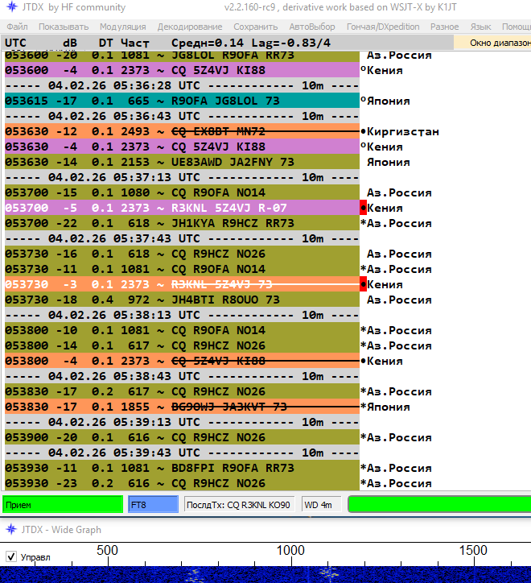531x583 pixels.
Task: Click the green progress bar in status bar
Action: 439,505
